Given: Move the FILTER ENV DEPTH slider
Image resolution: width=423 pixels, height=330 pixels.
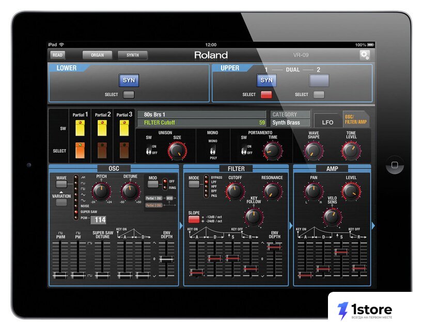Looking at the screenshot, I should (x=274, y=246).
